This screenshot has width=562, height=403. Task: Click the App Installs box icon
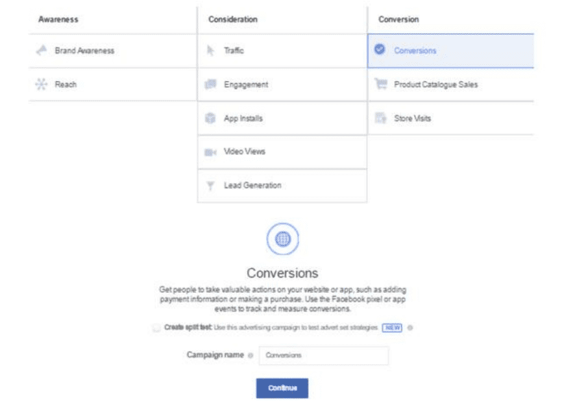pos(210,118)
